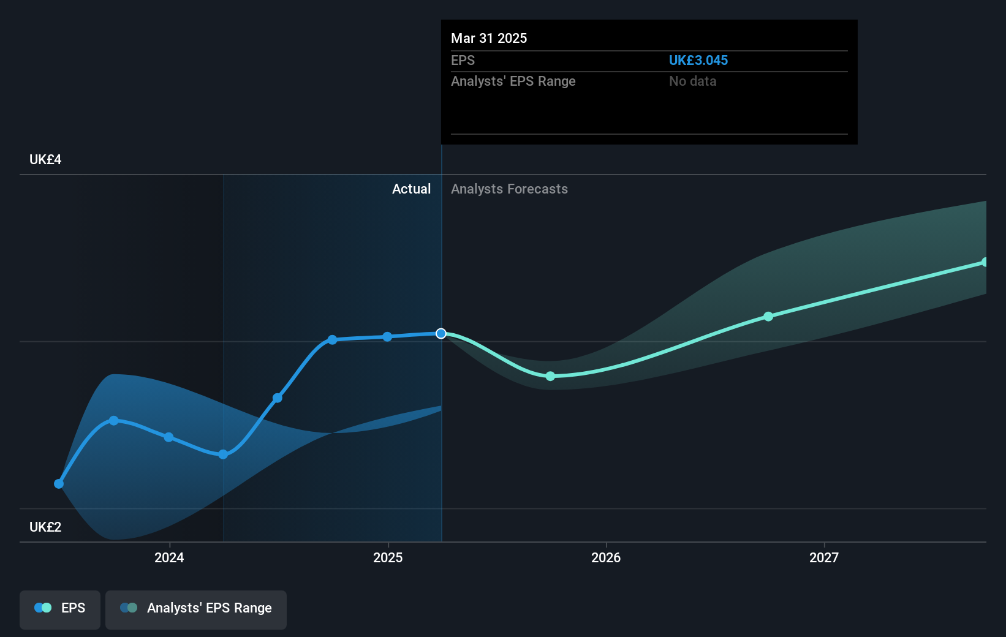Screen dimensions: 1006x637
Task: Click the 'Analysts Forecasts' section label
Action: click(x=509, y=189)
